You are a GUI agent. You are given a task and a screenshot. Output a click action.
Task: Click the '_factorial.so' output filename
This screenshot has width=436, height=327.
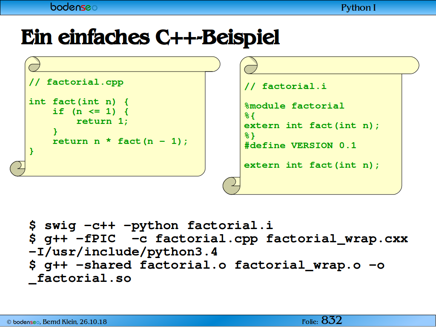(80, 278)
